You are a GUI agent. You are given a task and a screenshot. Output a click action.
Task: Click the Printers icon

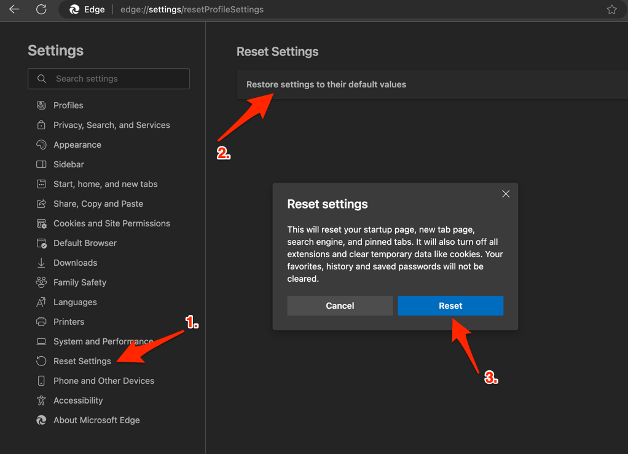click(x=42, y=322)
